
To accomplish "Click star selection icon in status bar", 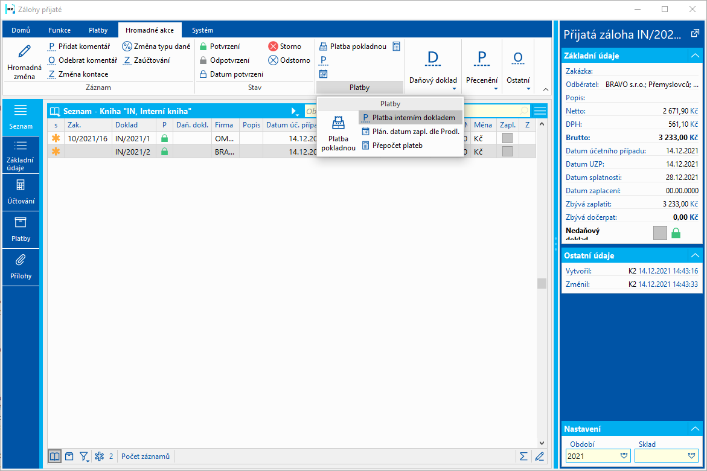I will [x=99, y=457].
